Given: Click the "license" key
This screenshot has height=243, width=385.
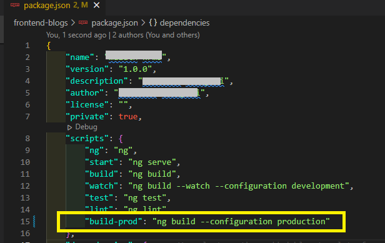Looking at the screenshot, I should pyautogui.click(x=87, y=105).
